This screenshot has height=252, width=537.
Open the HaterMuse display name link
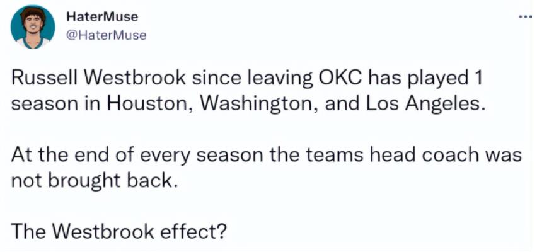click(x=102, y=16)
